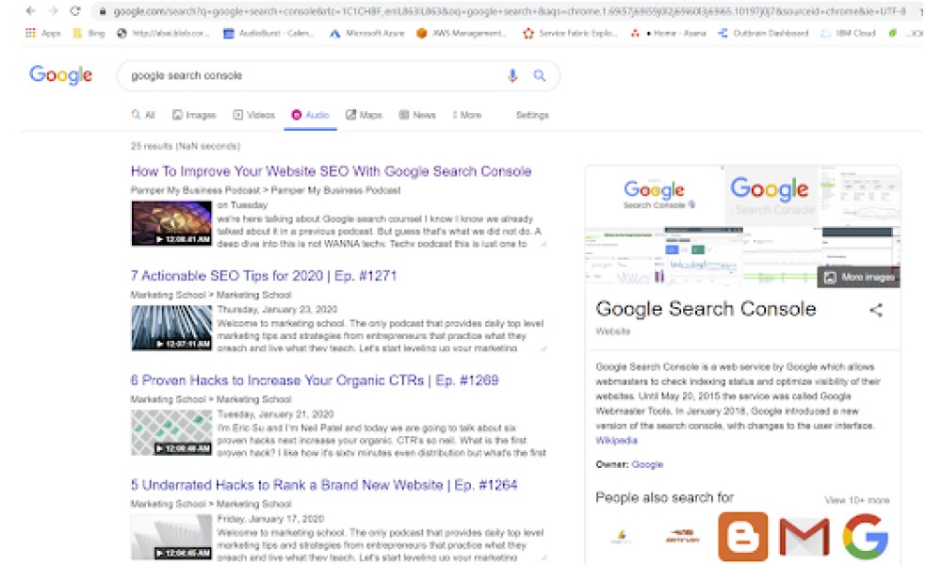Open the Owner Google link
The width and height of the screenshot is (942, 565).
tap(648, 464)
